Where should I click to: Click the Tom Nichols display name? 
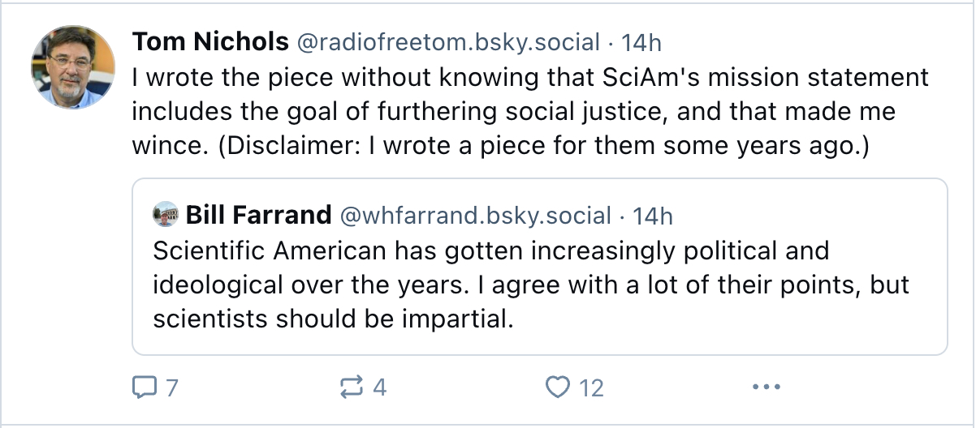pyautogui.click(x=209, y=41)
